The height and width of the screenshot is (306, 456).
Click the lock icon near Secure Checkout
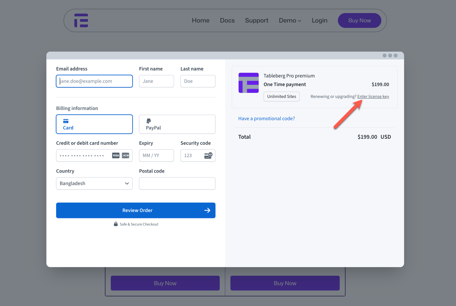coord(116,224)
